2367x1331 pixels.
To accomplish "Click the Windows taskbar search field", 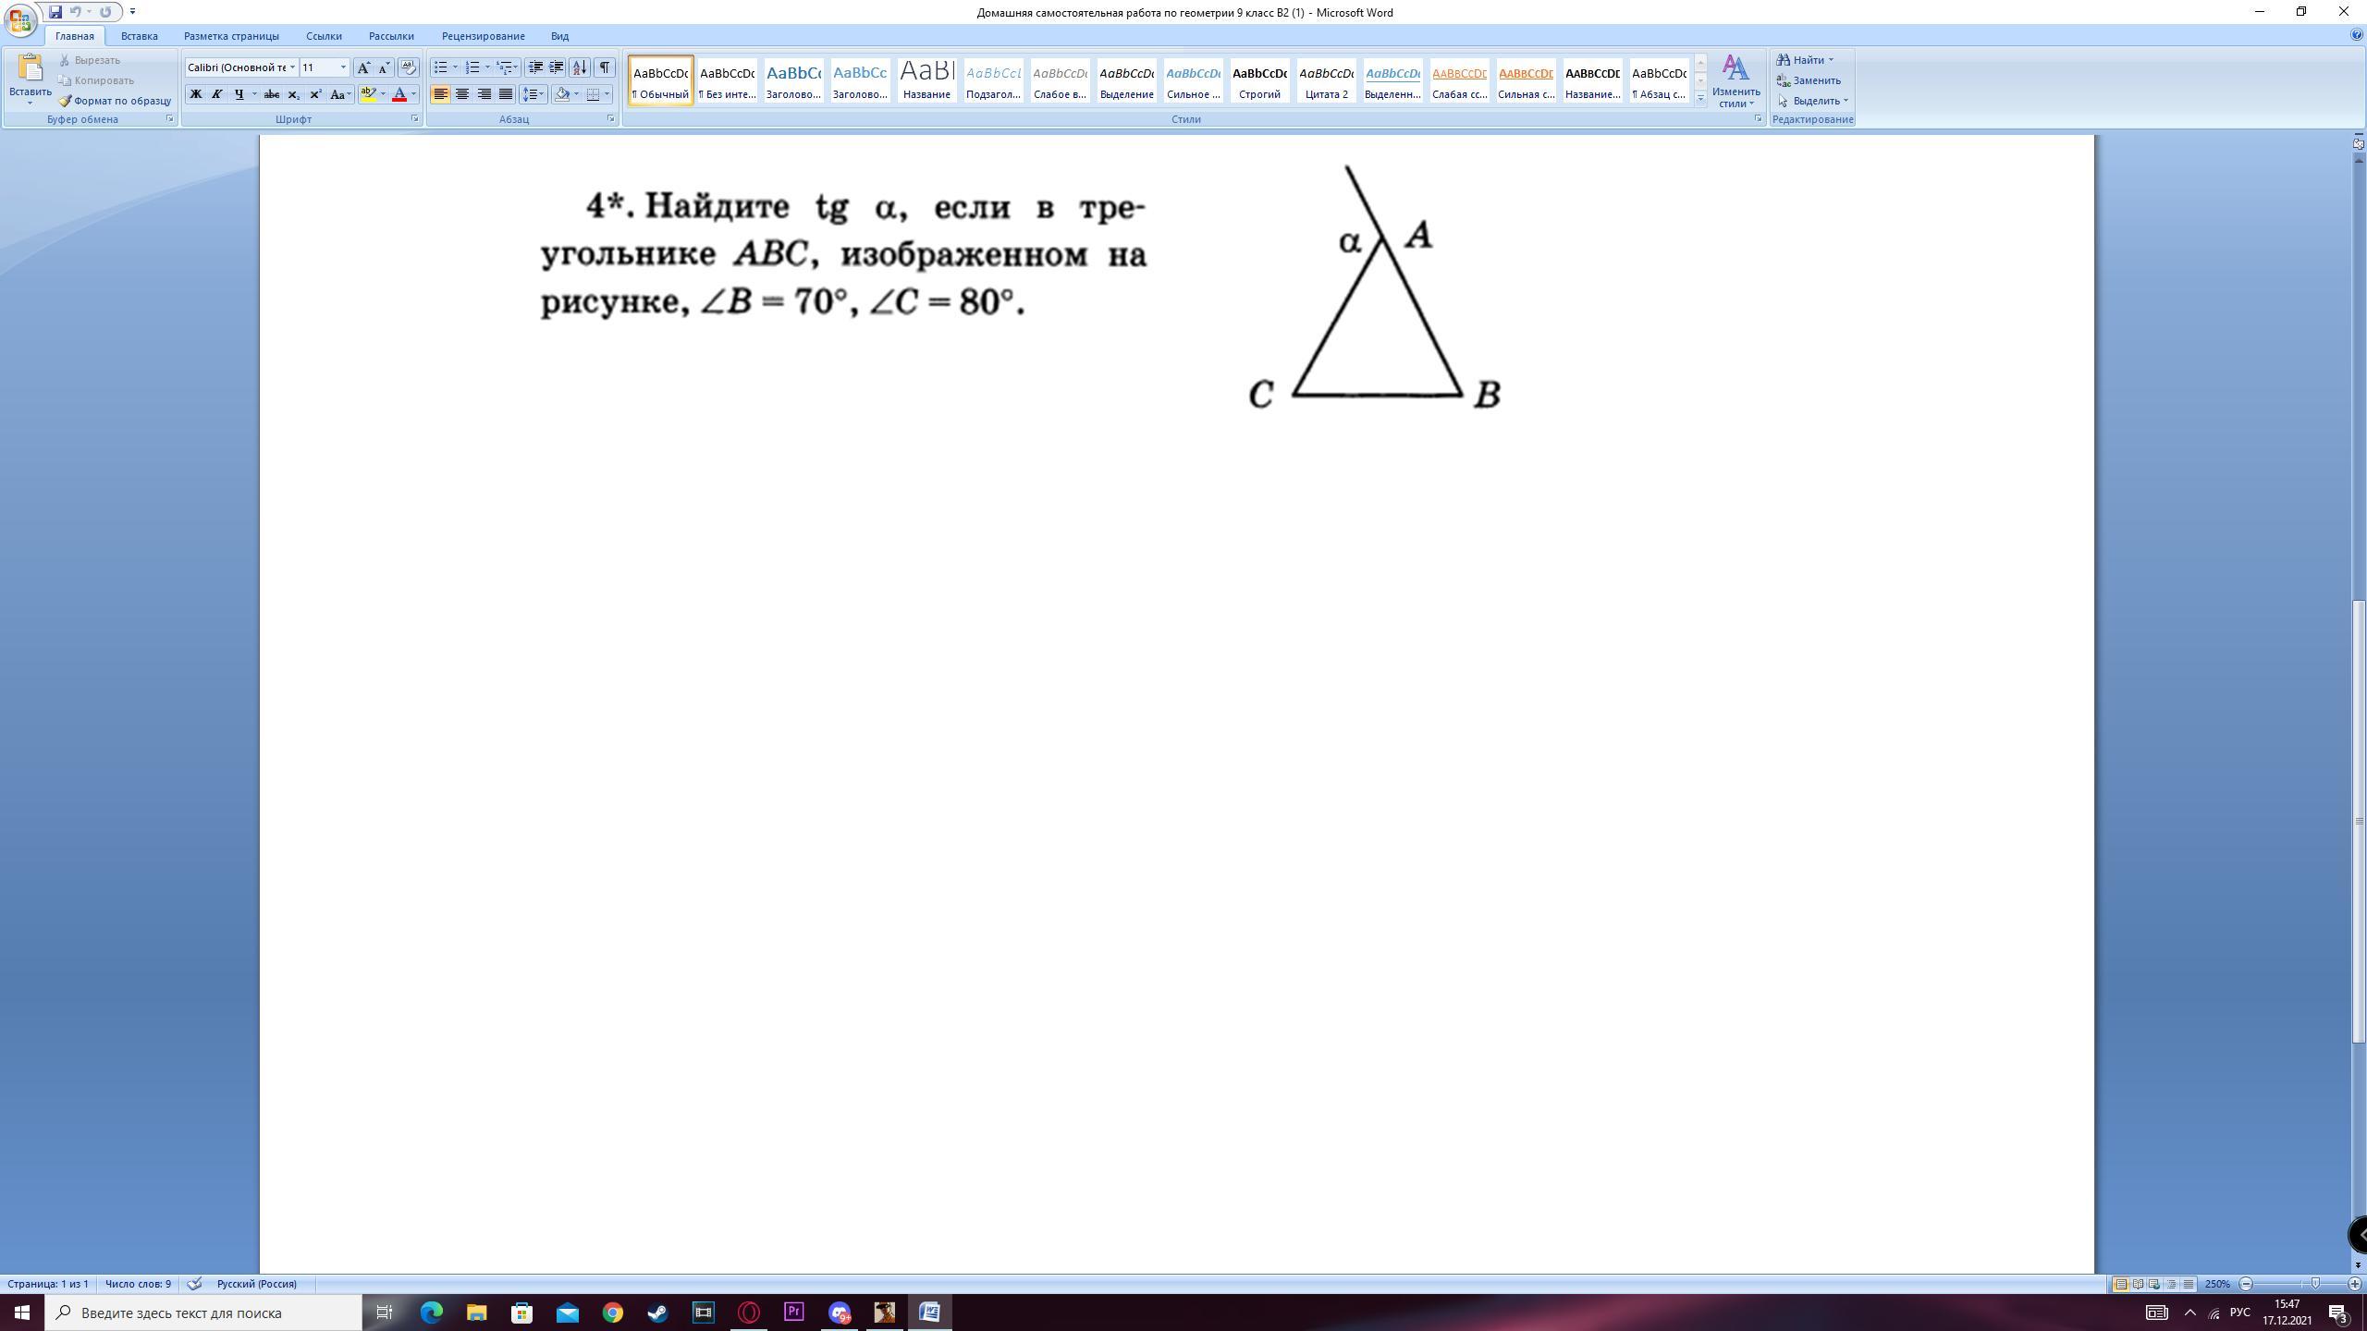I will point(203,1313).
